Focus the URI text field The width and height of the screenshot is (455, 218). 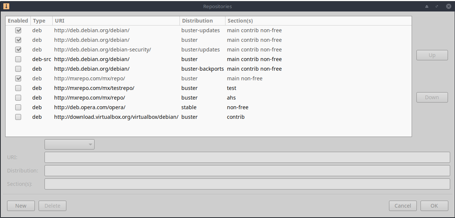pos(247,157)
